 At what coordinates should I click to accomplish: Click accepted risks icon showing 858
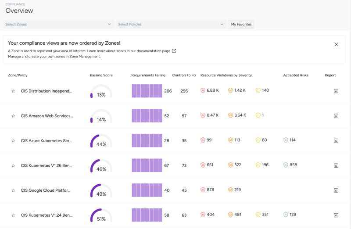286,165
